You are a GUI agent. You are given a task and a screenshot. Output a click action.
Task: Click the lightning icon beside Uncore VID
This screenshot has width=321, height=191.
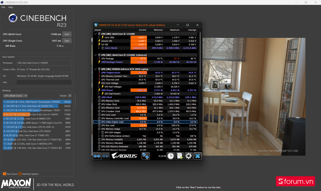(x=99, y=41)
